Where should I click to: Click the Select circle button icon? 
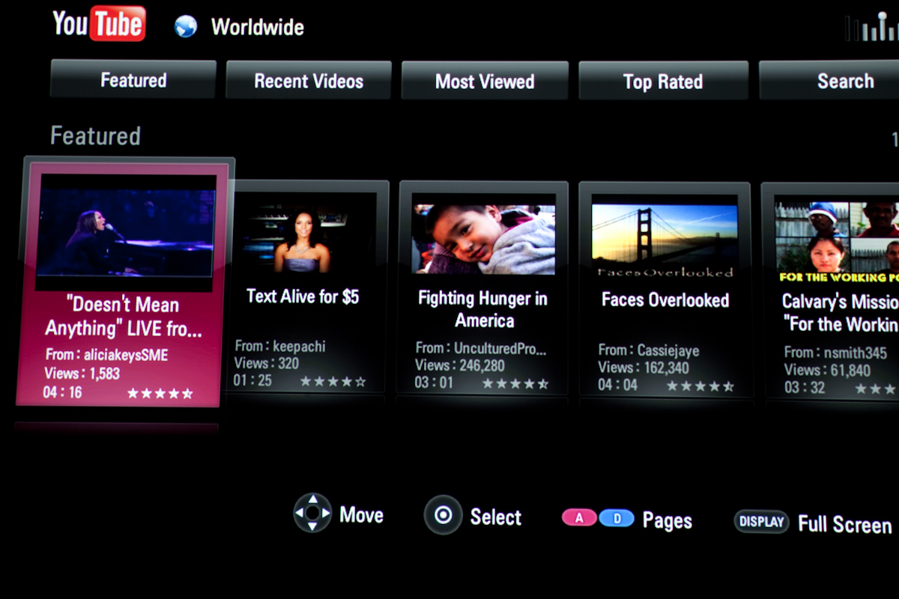click(x=443, y=515)
